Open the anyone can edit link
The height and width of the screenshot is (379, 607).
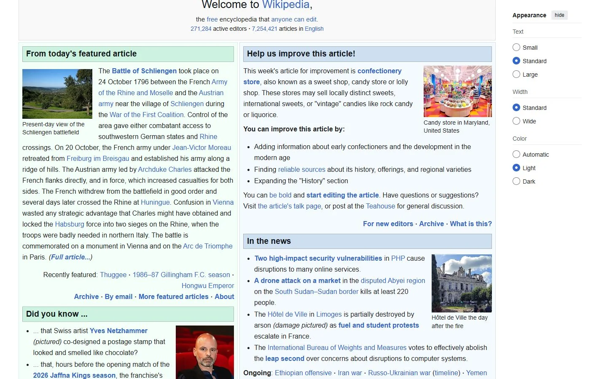tap(294, 19)
